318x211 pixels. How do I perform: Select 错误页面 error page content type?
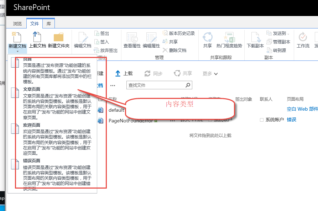[52, 175]
